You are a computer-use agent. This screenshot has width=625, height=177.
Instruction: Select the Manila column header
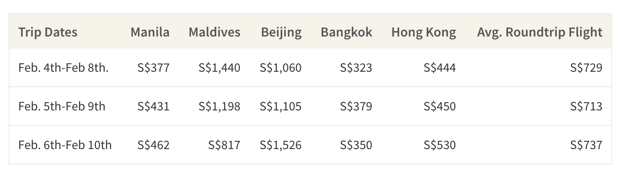point(150,32)
